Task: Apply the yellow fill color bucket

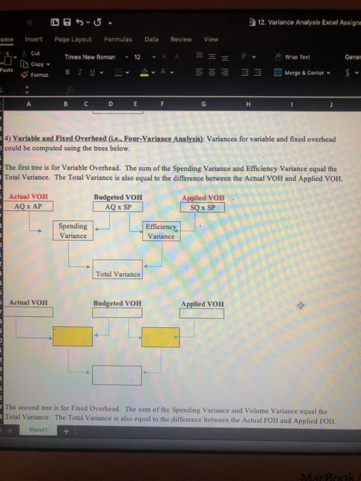Action: [144, 72]
